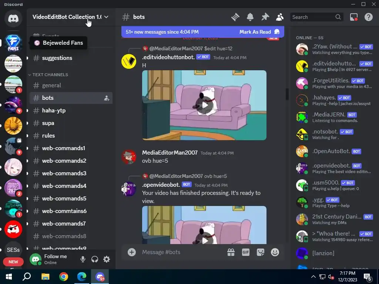
Task: Toggle the member list visibility
Action: (280, 17)
